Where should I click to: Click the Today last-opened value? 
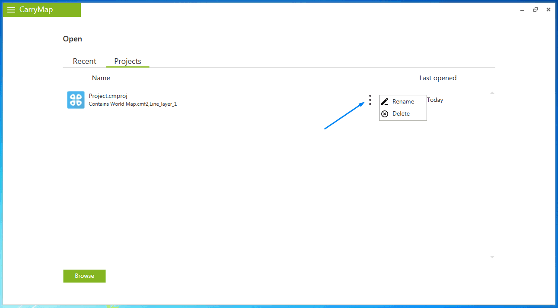[x=435, y=100]
